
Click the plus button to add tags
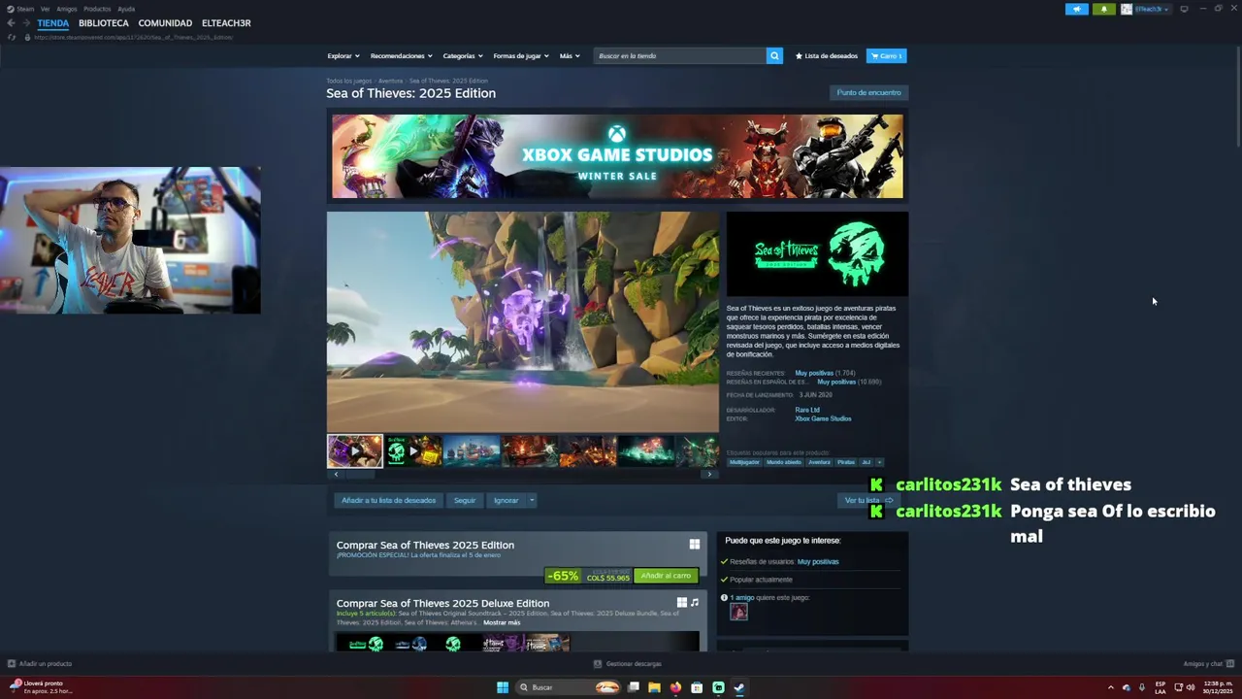879,462
